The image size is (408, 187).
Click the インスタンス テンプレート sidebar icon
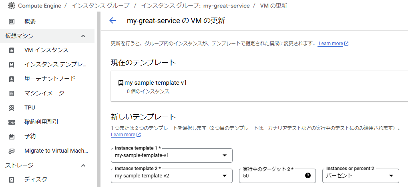(x=12, y=65)
